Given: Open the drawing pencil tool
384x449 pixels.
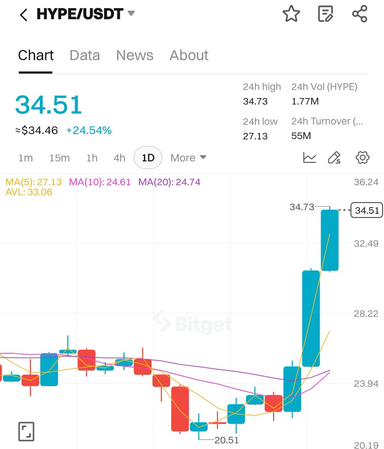Looking at the screenshot, I should tap(334, 158).
